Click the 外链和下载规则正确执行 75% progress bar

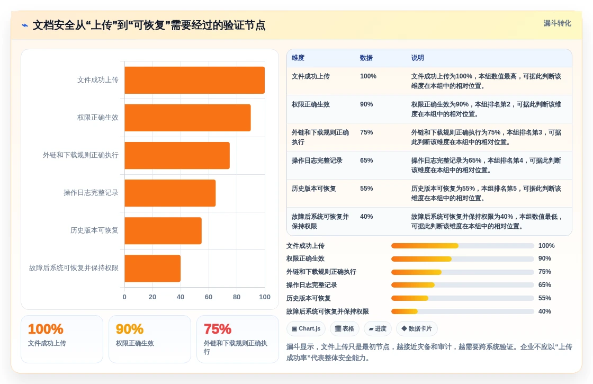coord(463,272)
